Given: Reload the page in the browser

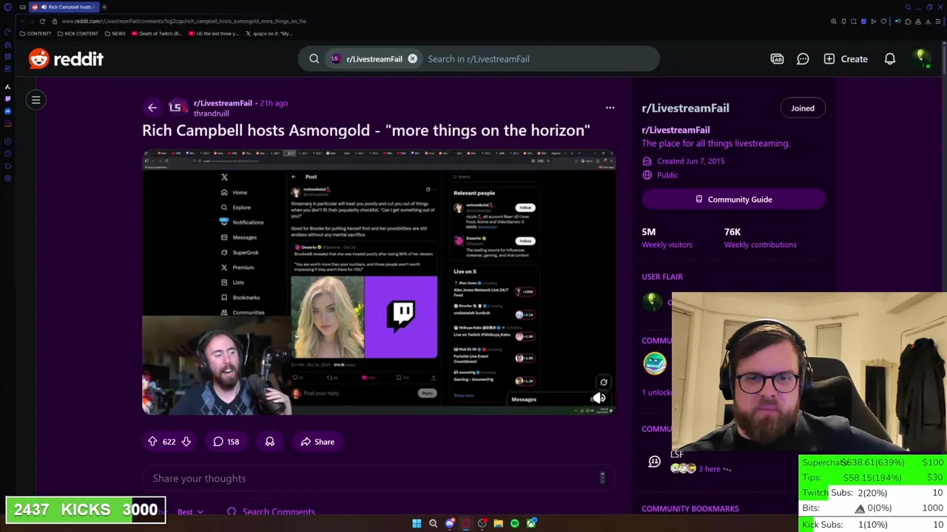Looking at the screenshot, I should (42, 21).
